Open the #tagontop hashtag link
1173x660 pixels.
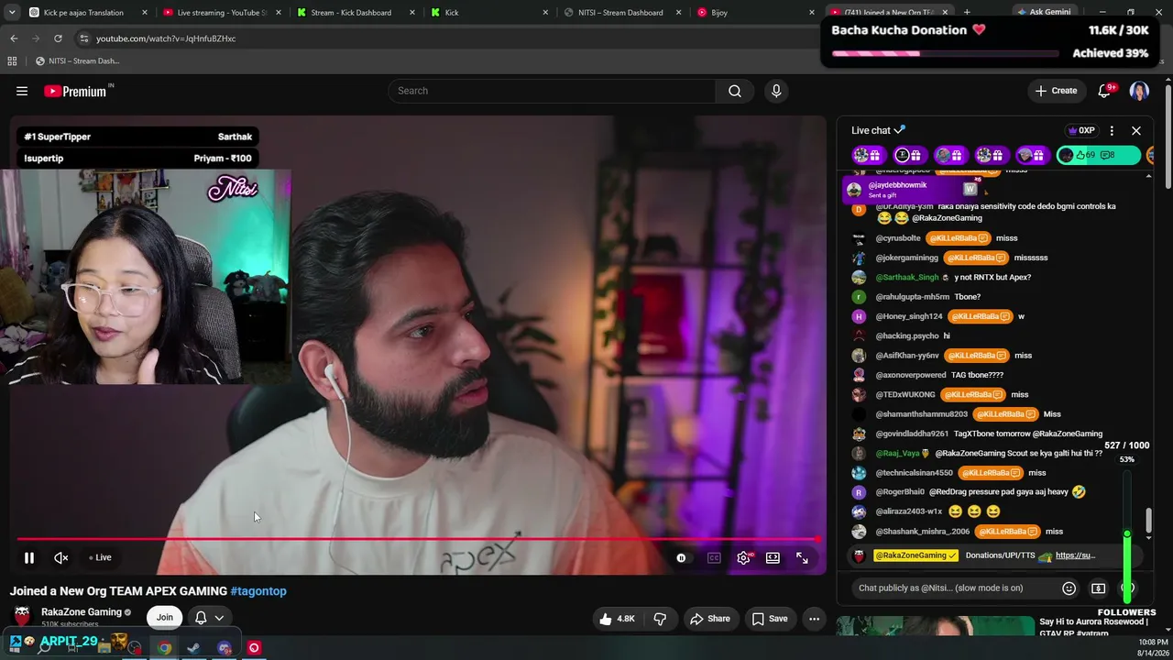pos(258,591)
